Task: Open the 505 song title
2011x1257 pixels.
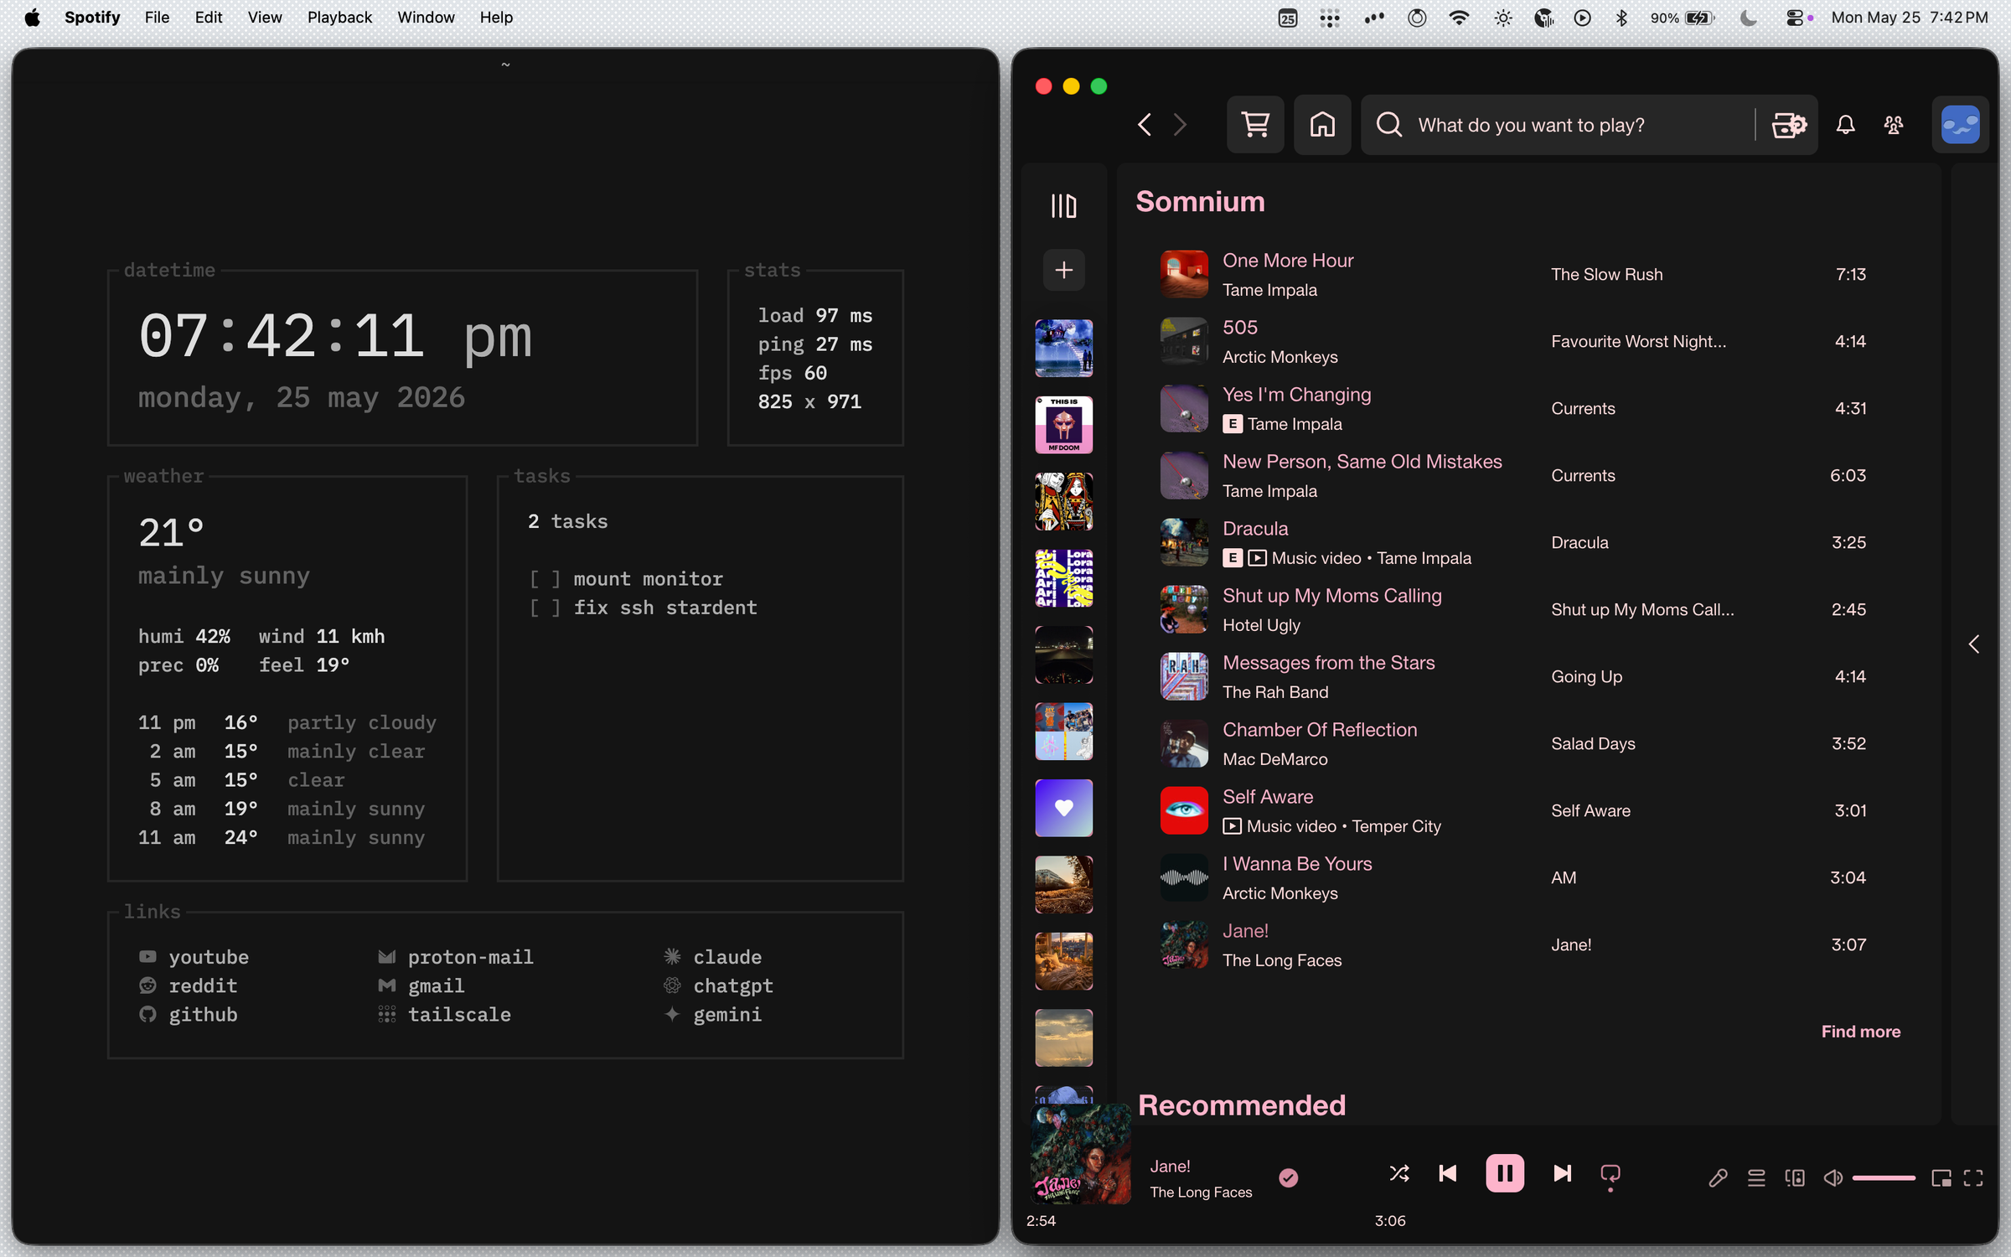Action: click(1239, 328)
